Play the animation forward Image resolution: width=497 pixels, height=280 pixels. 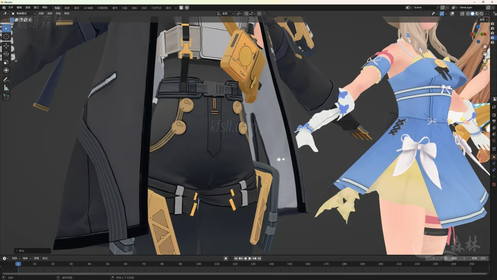click(x=250, y=259)
